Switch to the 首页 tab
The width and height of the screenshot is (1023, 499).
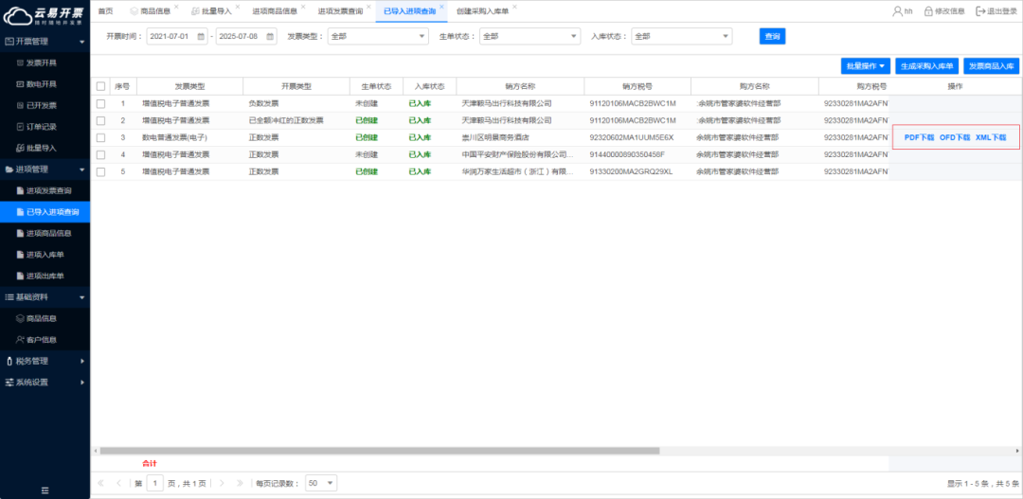click(105, 11)
